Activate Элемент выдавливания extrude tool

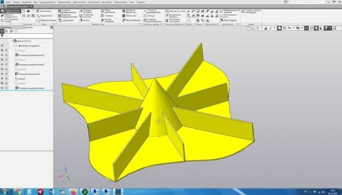click(x=67, y=12)
